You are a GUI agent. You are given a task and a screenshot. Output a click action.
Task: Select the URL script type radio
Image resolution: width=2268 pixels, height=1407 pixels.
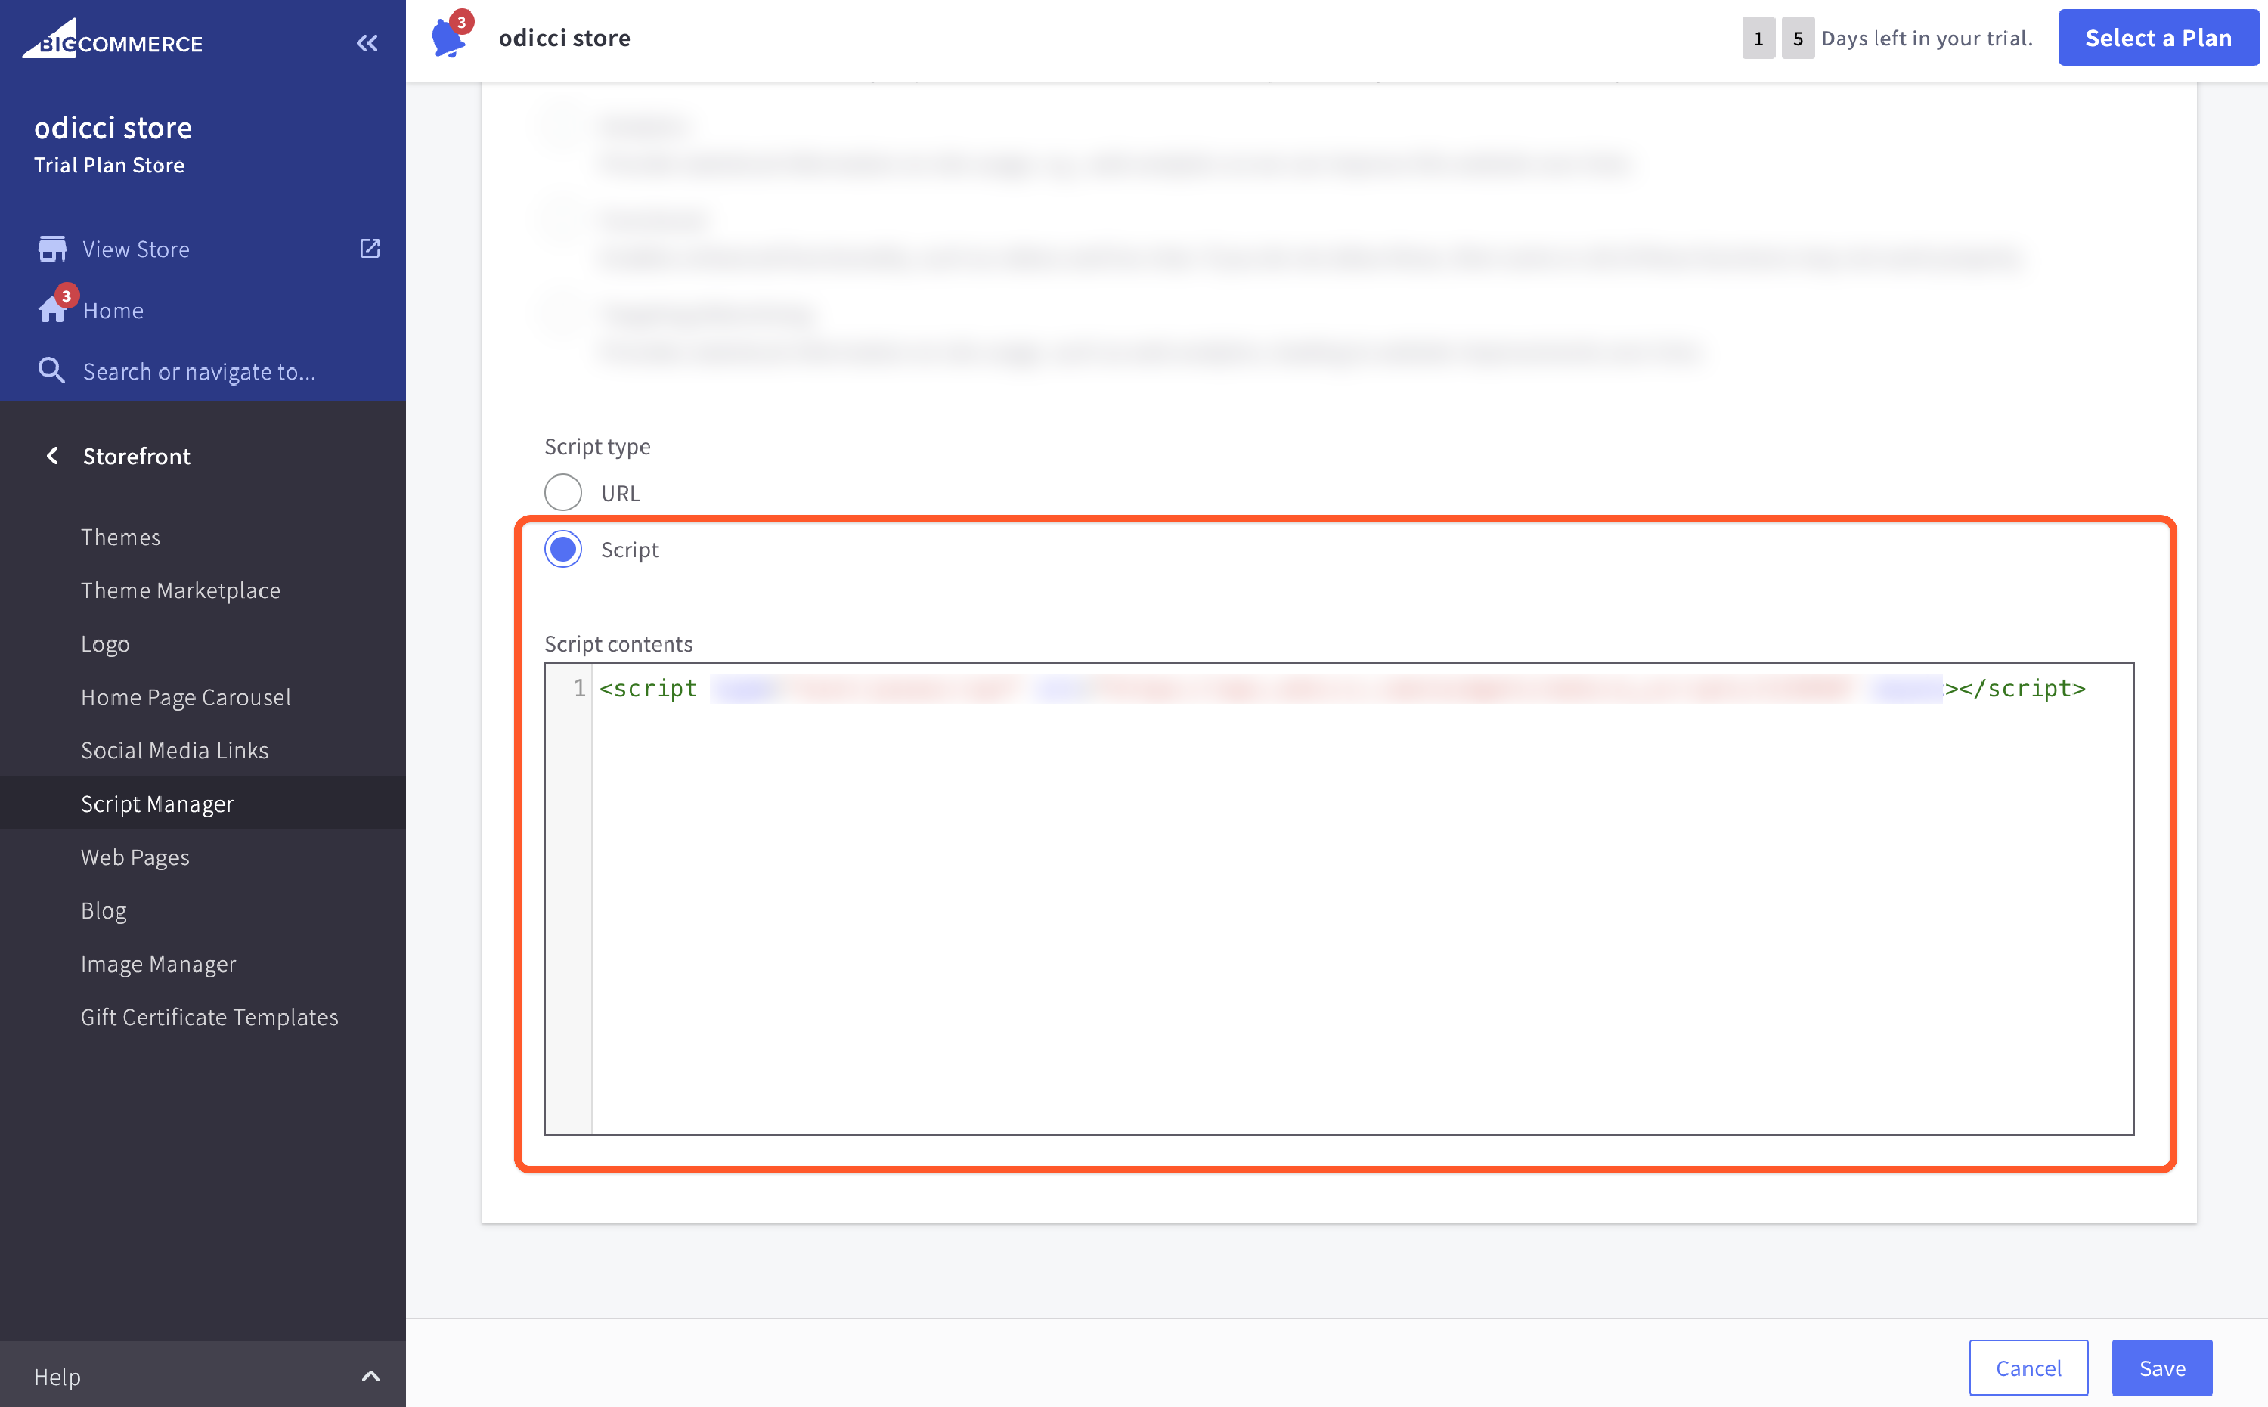click(562, 492)
